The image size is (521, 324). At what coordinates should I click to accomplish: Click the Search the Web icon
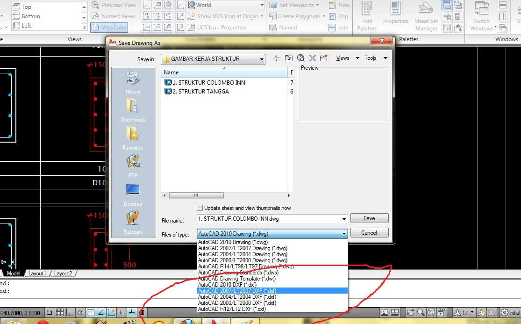301,58
